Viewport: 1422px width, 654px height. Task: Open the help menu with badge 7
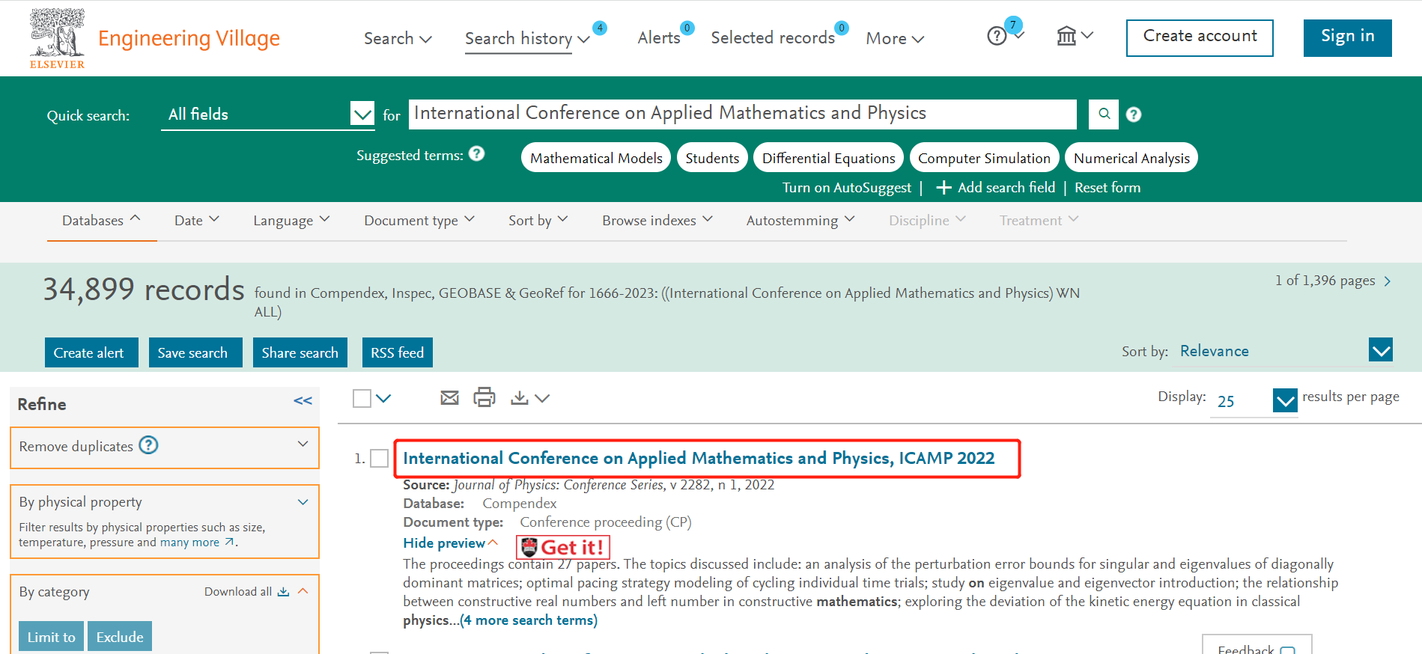click(x=1004, y=34)
